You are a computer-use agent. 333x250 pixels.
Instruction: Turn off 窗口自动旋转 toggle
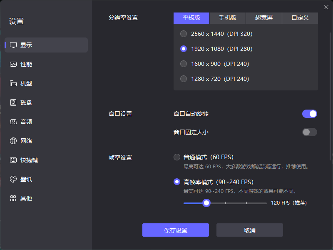point(309,114)
